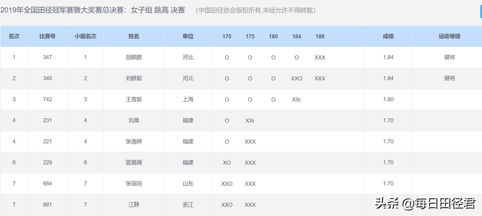
Task: Click XO attempt in 管璐薇 row
Action: click(227, 163)
